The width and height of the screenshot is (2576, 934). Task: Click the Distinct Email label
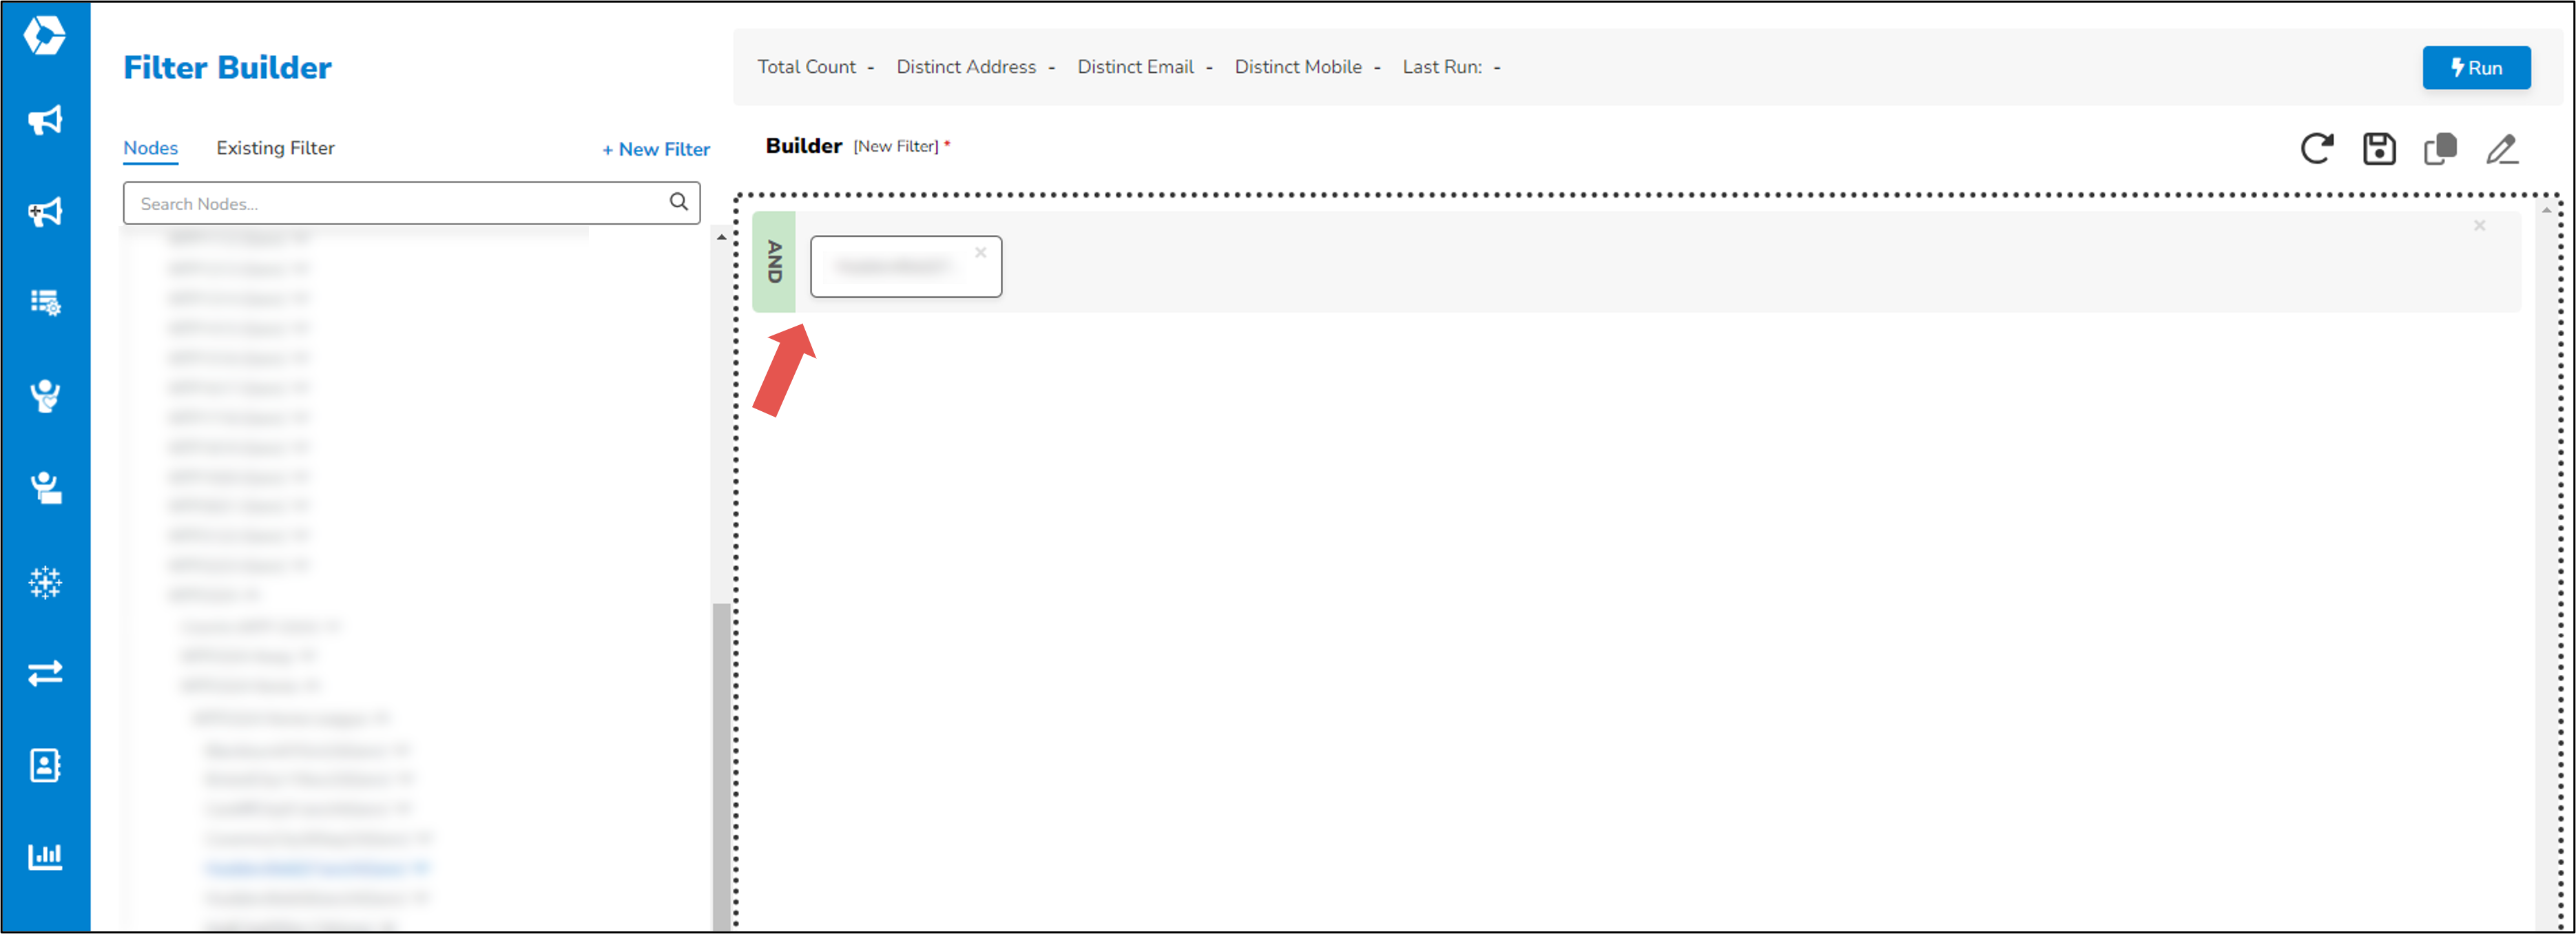(1135, 67)
